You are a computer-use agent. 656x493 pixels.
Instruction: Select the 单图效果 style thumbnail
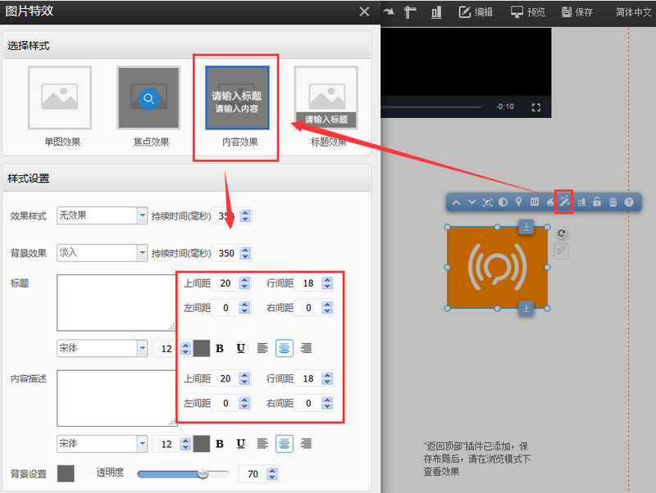(60, 98)
